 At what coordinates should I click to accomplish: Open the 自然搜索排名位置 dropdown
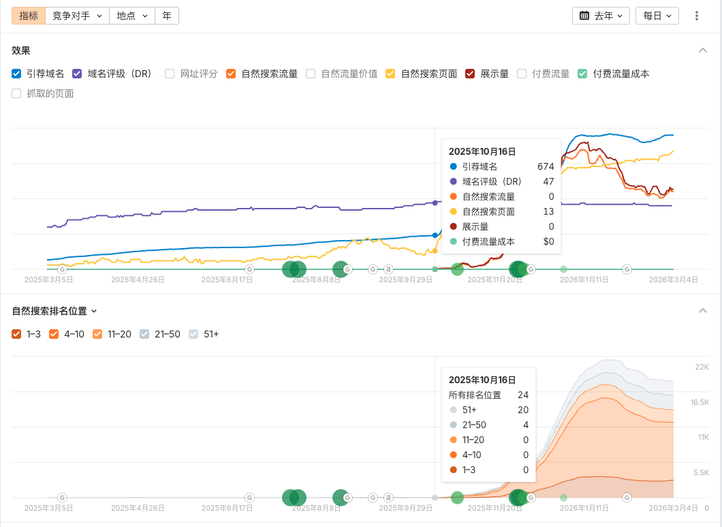pyautogui.click(x=54, y=311)
